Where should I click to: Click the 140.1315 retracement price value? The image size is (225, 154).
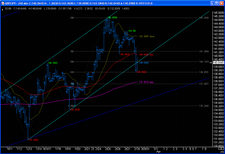pos(204,62)
